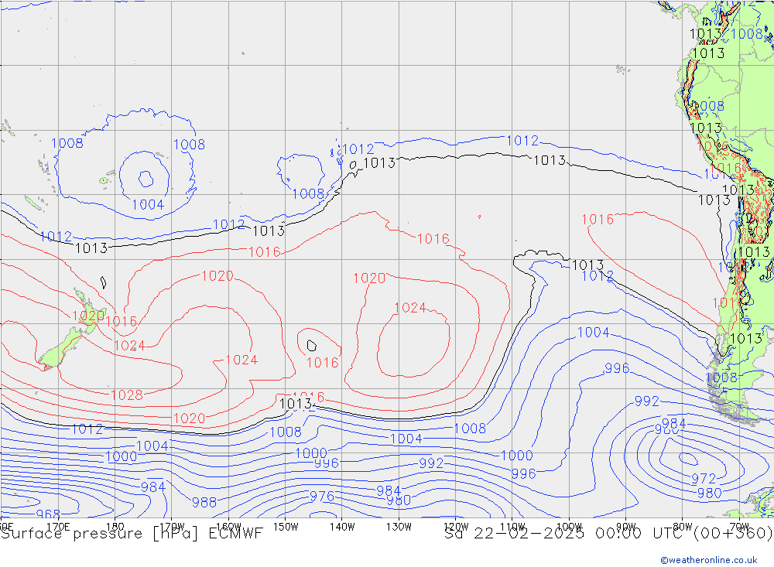
Task: Click the 'Surface pressure [hPa] ECMWF' title
Action: 132,534
